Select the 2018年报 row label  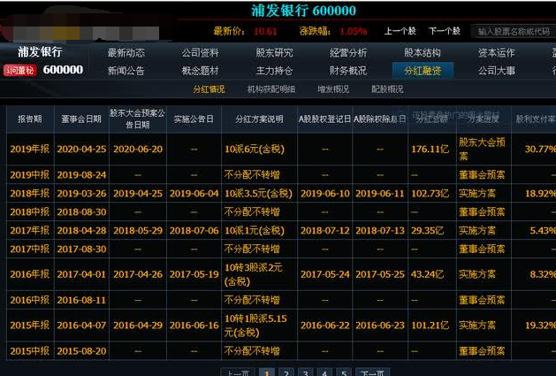click(30, 194)
